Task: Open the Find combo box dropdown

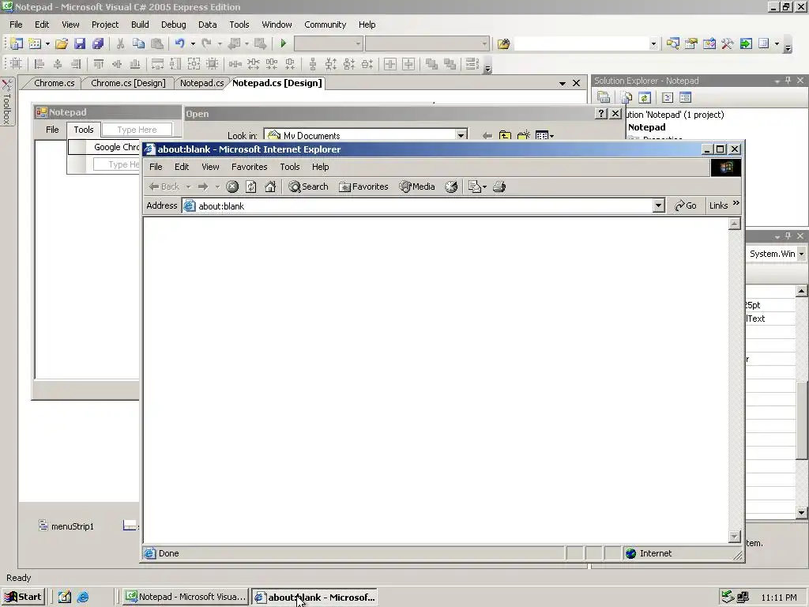Action: coord(653,44)
